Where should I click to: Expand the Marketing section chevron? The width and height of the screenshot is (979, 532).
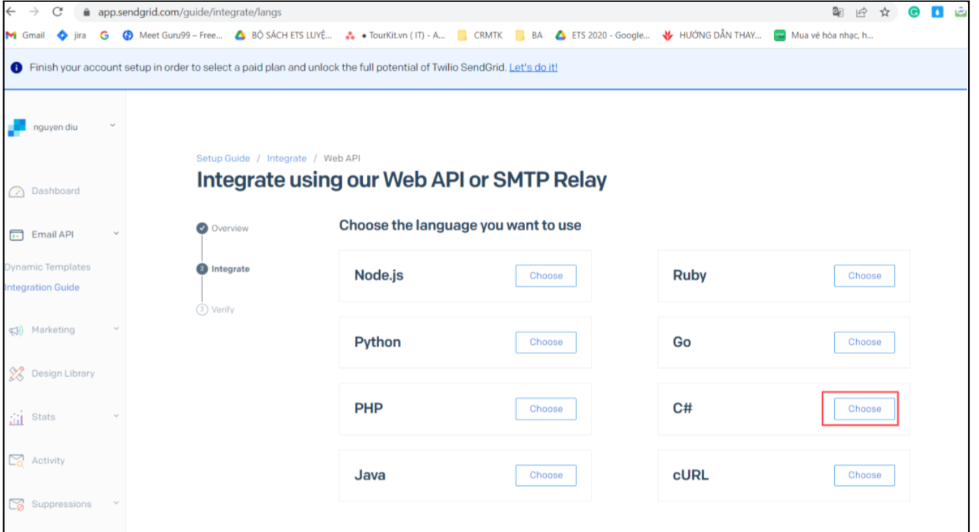[x=116, y=328]
